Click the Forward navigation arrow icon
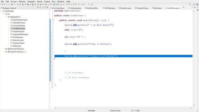 coord(86,5)
